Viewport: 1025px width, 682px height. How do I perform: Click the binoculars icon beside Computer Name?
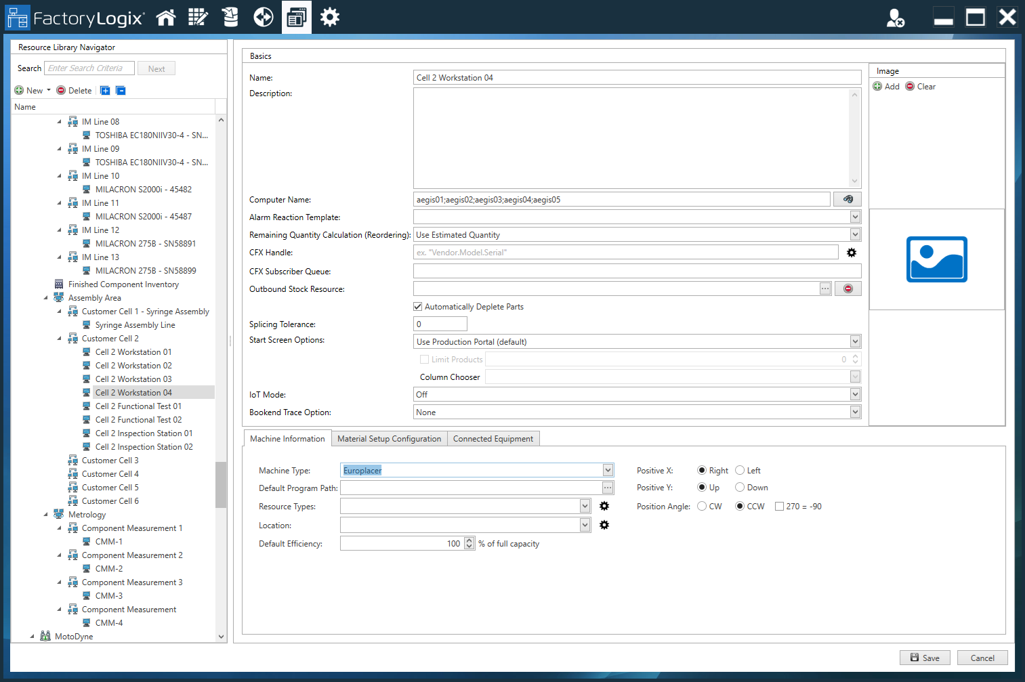(848, 198)
